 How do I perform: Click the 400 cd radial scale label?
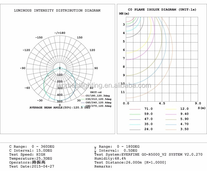pyautogui.click(x=60, y=95)
